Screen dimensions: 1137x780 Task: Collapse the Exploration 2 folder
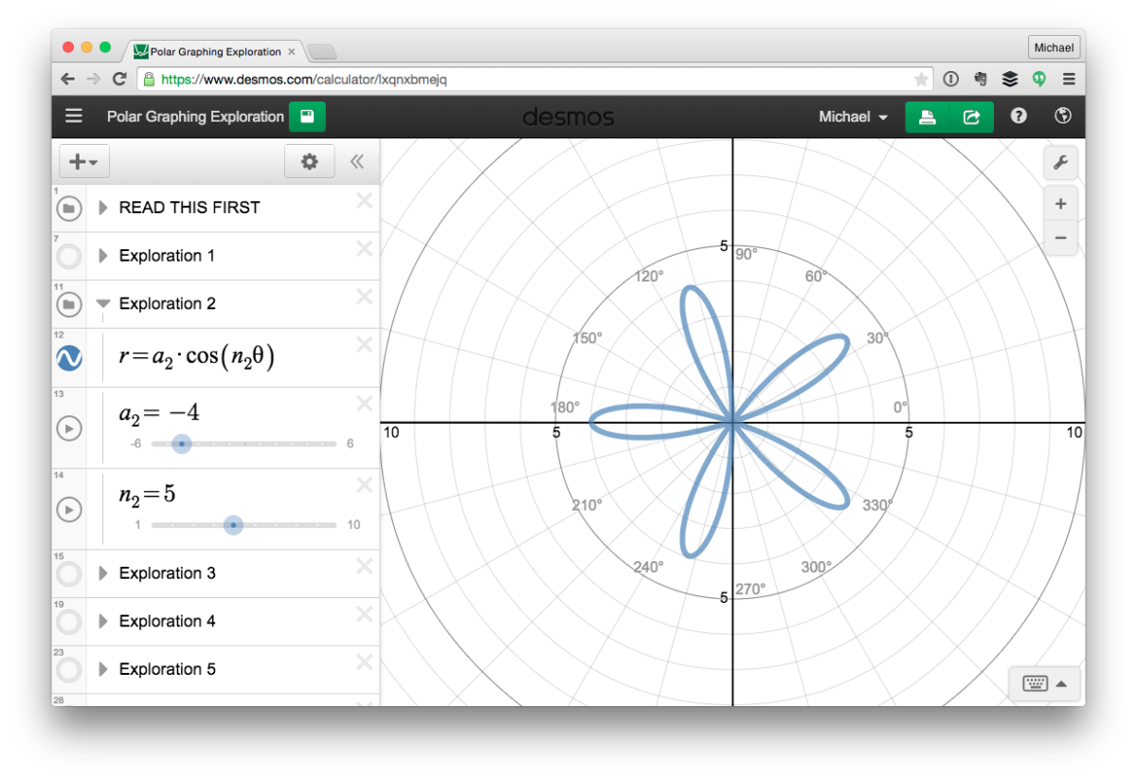102,303
